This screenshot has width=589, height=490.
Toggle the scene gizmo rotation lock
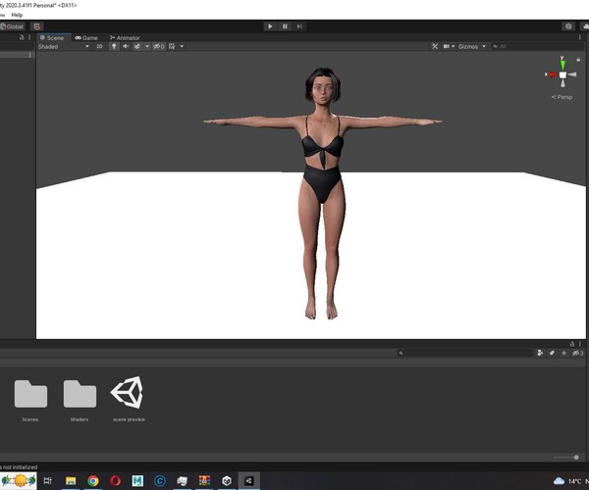(578, 59)
